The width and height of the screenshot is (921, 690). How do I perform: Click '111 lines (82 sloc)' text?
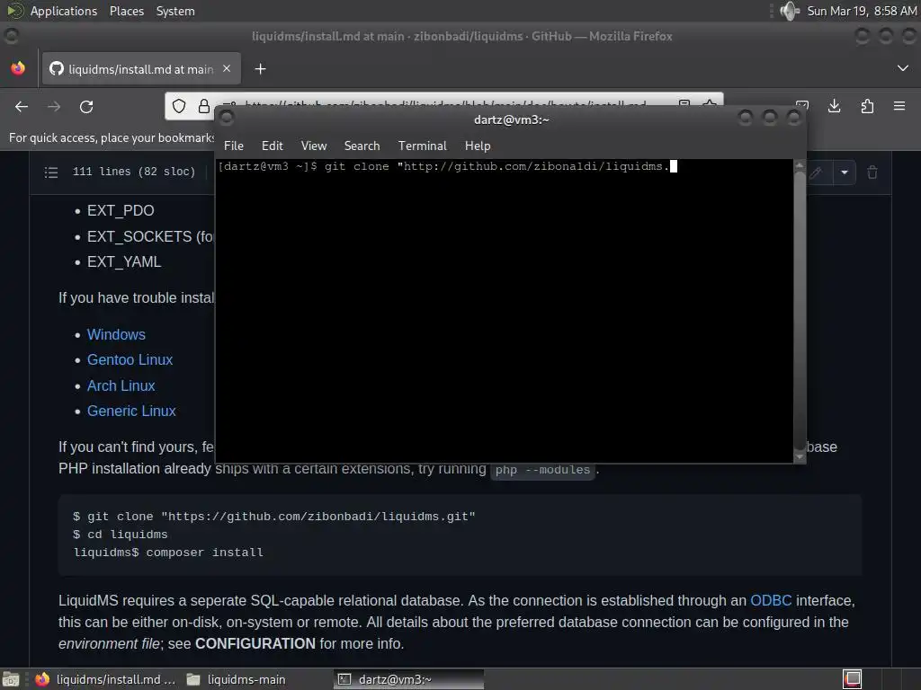[x=134, y=172]
